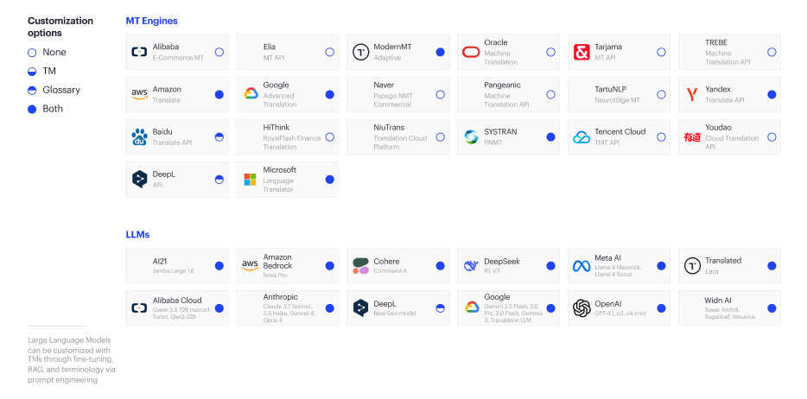
Task: Click the SYSTRAN swirl logo
Action: pyautogui.click(x=471, y=137)
